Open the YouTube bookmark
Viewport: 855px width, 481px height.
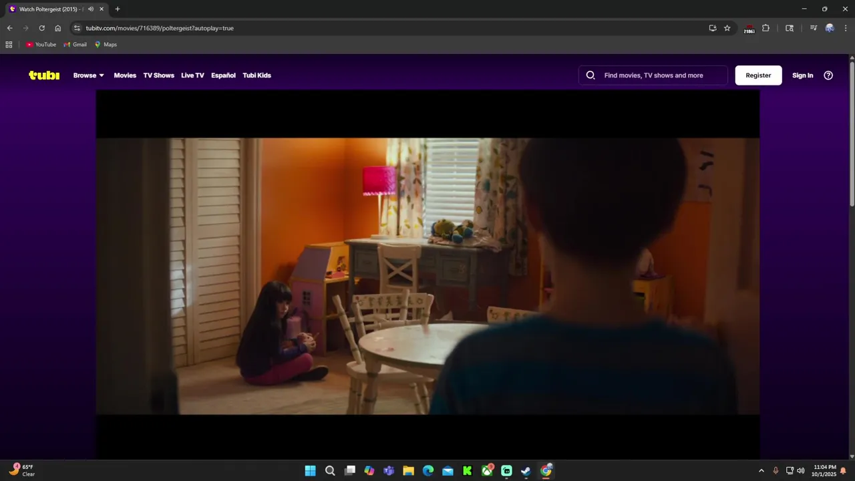[41, 45]
